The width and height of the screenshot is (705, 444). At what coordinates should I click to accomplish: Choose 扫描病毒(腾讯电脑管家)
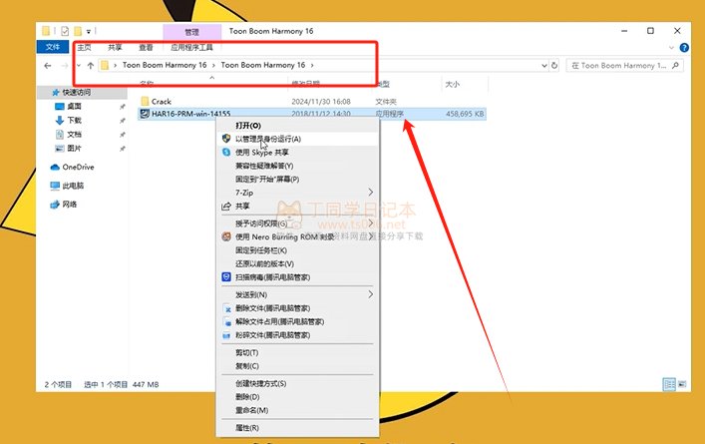point(297,277)
